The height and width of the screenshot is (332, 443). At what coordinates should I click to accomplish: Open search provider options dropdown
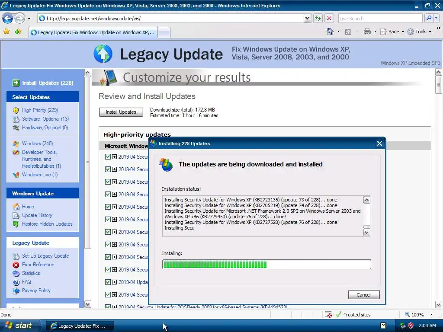point(437,19)
